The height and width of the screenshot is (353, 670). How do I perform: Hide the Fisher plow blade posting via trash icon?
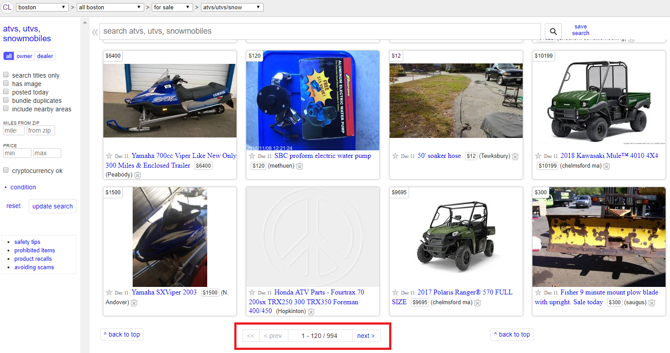652,302
